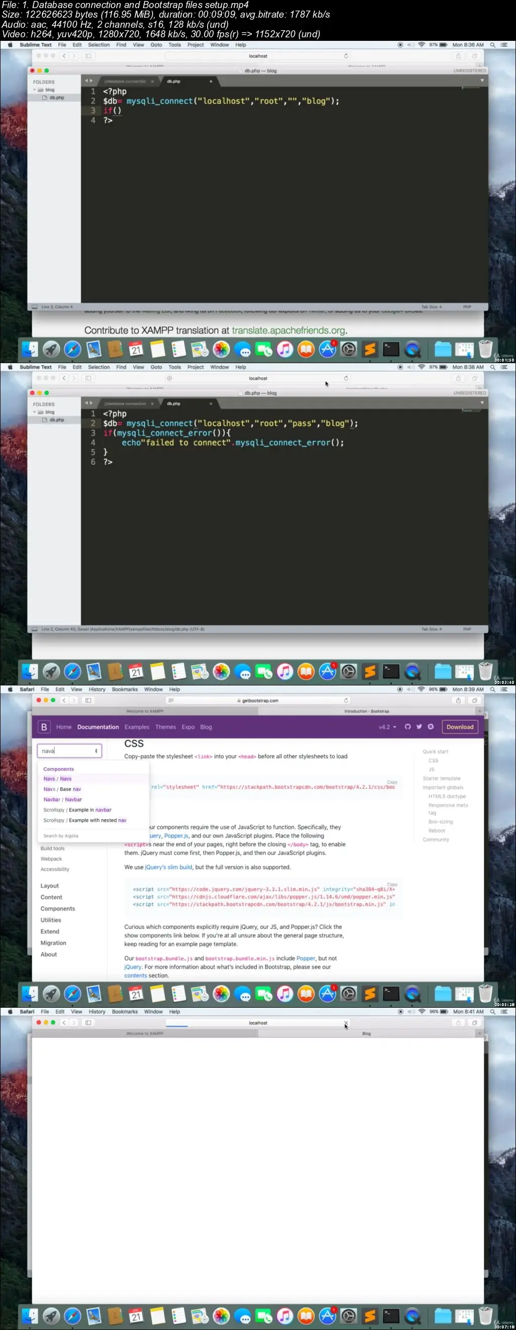This screenshot has height=1330, width=516.
Task: Click the Slack icon beside the Download button
Action: point(431,727)
